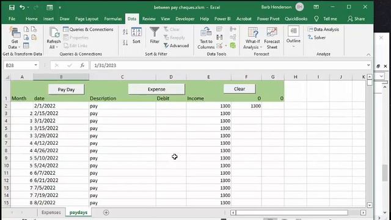The height and width of the screenshot is (220, 391).
Task: Open the Sort dialog
Action: pos(136,35)
